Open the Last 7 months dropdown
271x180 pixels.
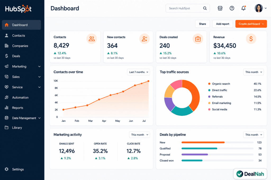[138, 72]
